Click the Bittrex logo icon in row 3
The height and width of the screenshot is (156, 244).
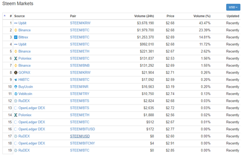point(16,37)
